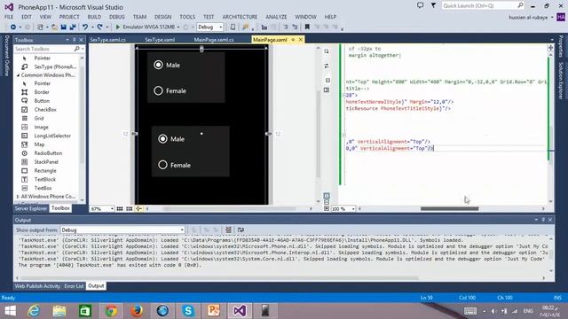Select the first Male radio button
Image resolution: width=568 pixels, height=319 pixels.
[x=158, y=65]
